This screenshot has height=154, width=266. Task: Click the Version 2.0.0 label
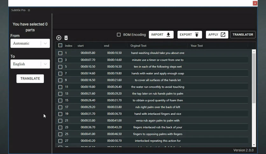click(x=243, y=150)
